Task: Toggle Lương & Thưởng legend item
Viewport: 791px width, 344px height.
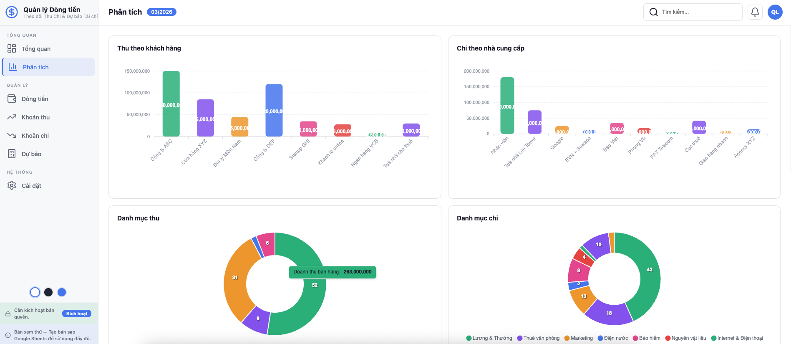Action: click(489, 338)
